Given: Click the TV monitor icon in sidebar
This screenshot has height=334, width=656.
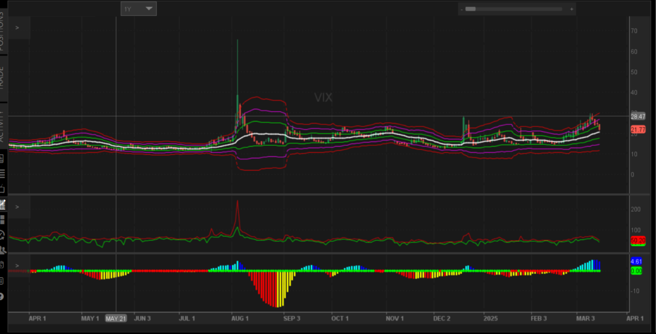Looking at the screenshot, I should pos(3,189).
